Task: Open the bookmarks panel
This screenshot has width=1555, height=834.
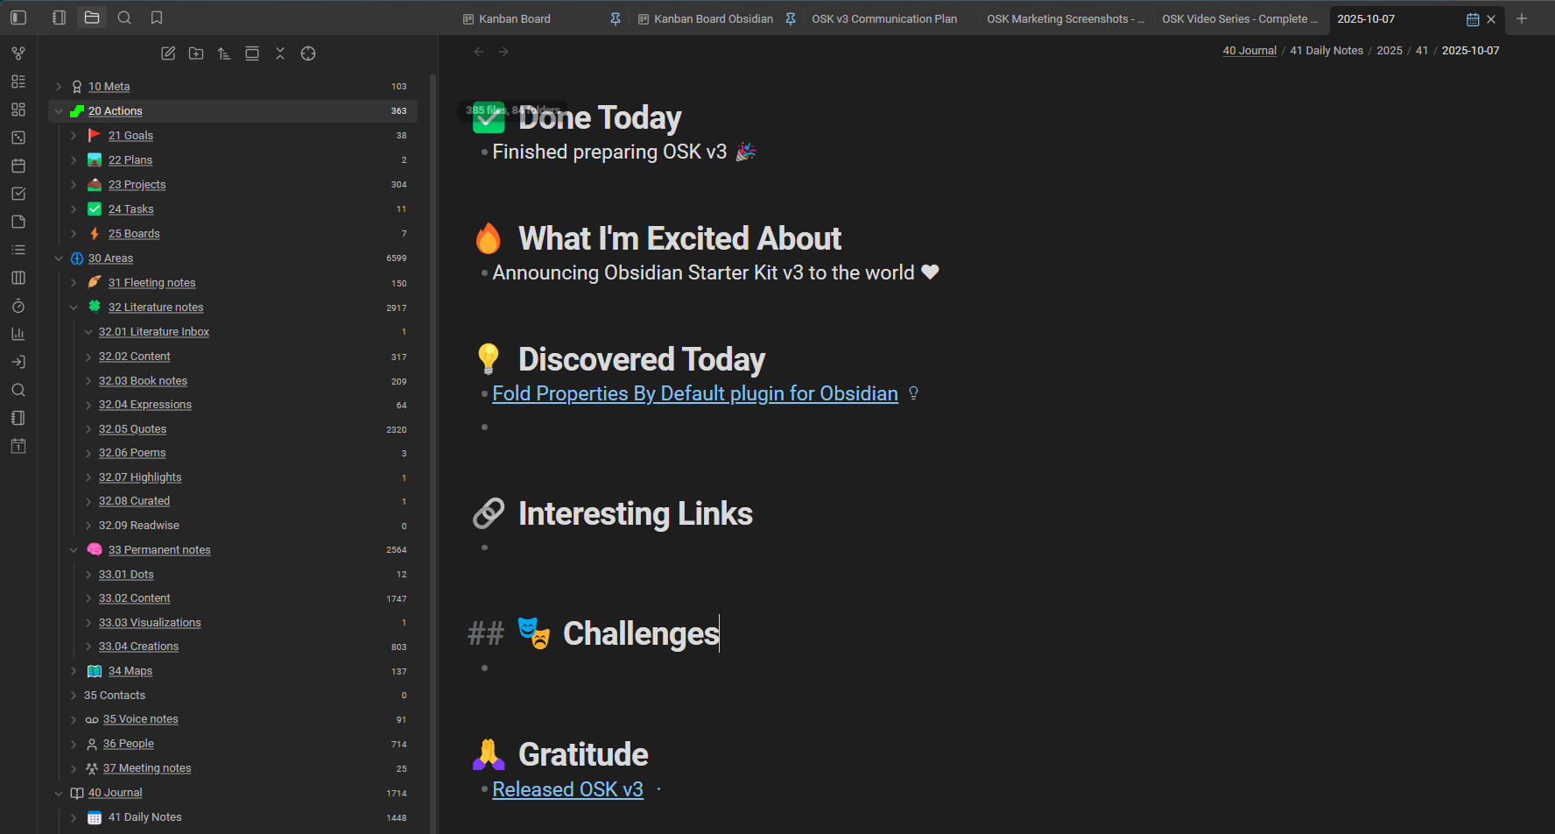Action: point(157,18)
